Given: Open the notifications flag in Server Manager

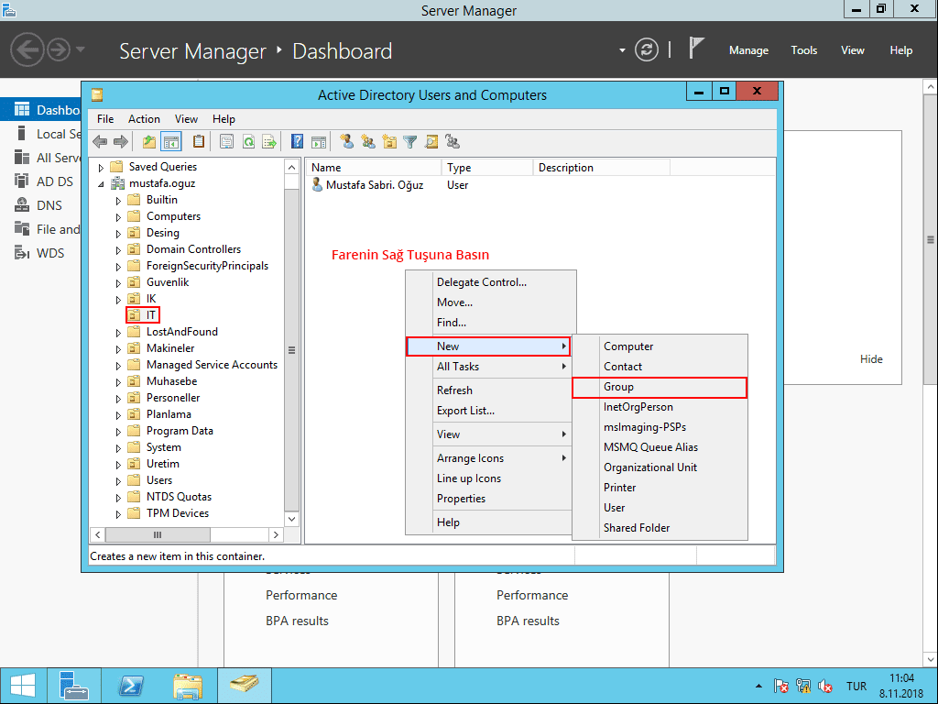Looking at the screenshot, I should click(696, 49).
